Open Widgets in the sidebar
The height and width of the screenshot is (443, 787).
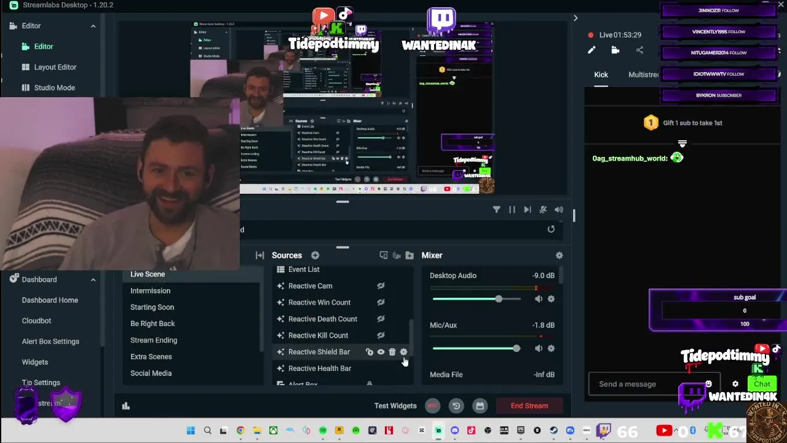click(x=35, y=362)
